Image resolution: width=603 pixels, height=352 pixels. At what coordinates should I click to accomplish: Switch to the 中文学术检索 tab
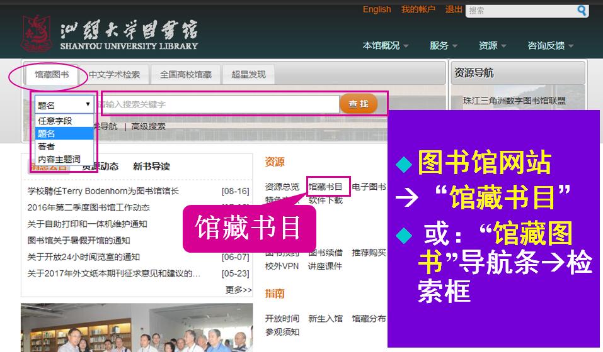(114, 74)
